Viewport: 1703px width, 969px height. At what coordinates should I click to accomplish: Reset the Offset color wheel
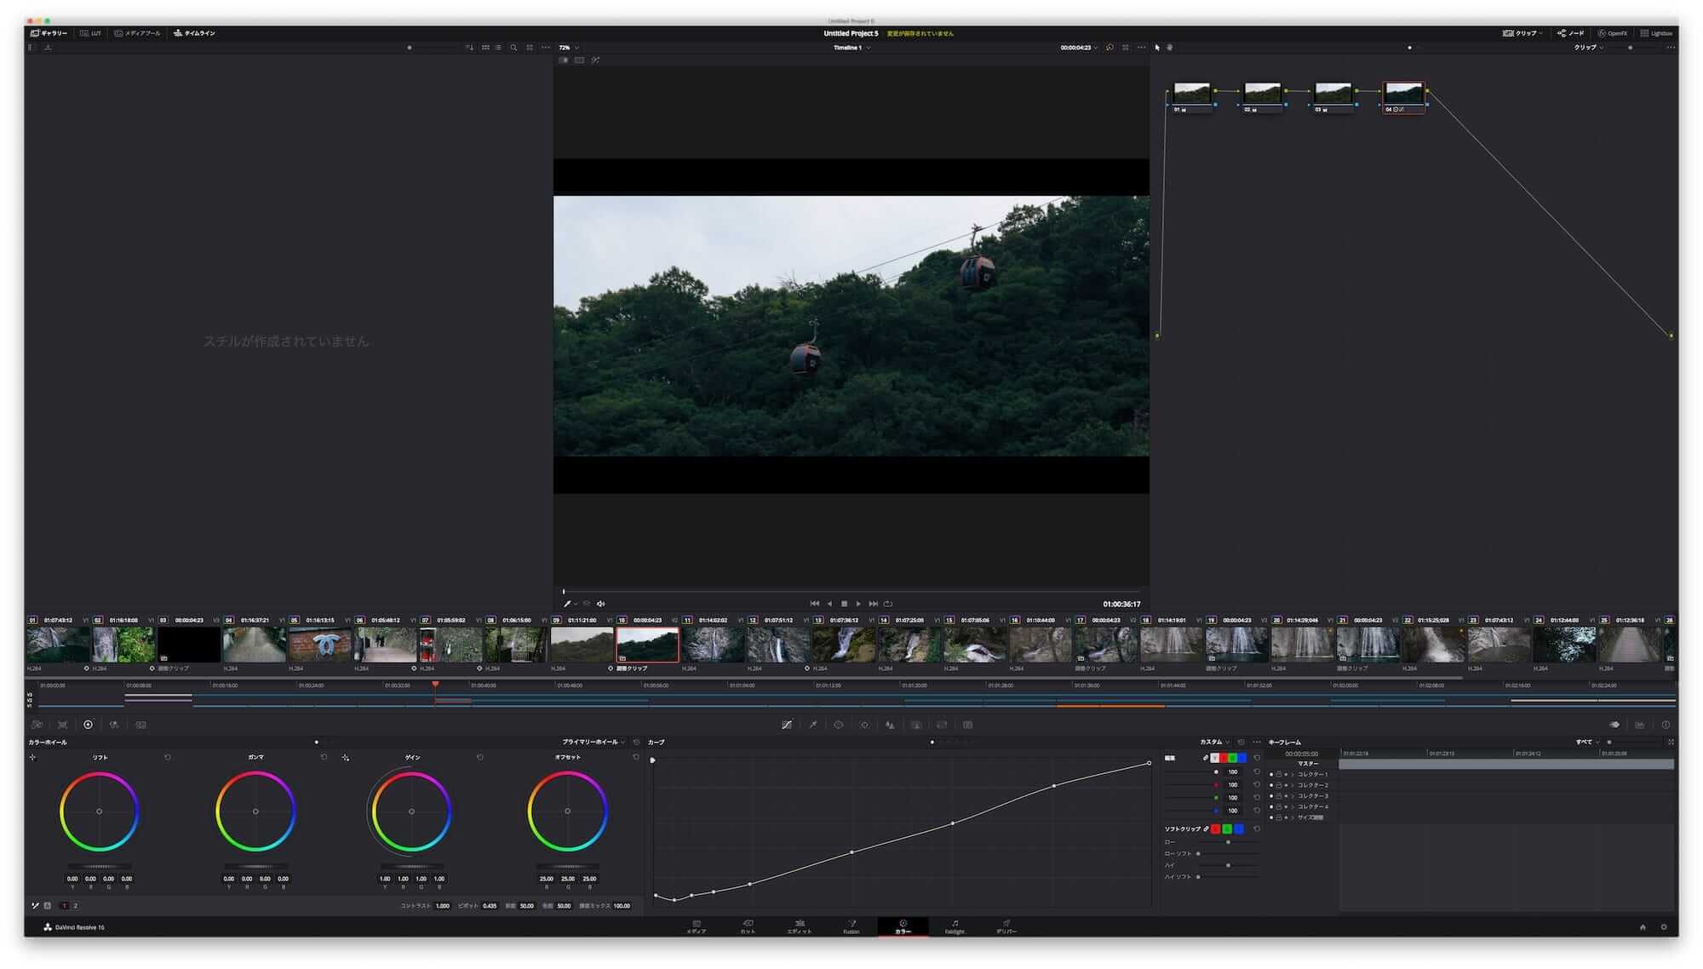point(635,757)
